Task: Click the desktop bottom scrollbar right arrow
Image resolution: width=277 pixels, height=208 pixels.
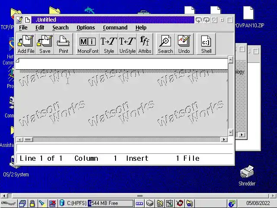Action: pyautogui.click(x=273, y=195)
